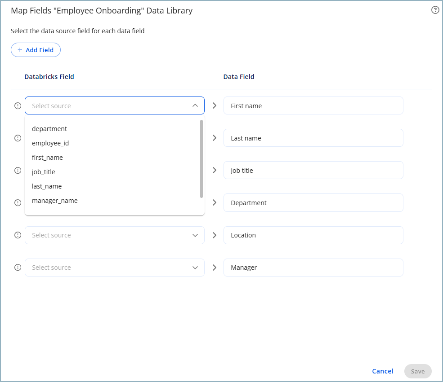Select manager_name from the source options

coord(54,200)
